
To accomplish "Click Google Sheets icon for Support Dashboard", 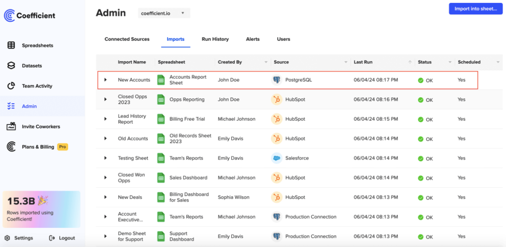I will pos(161,236).
